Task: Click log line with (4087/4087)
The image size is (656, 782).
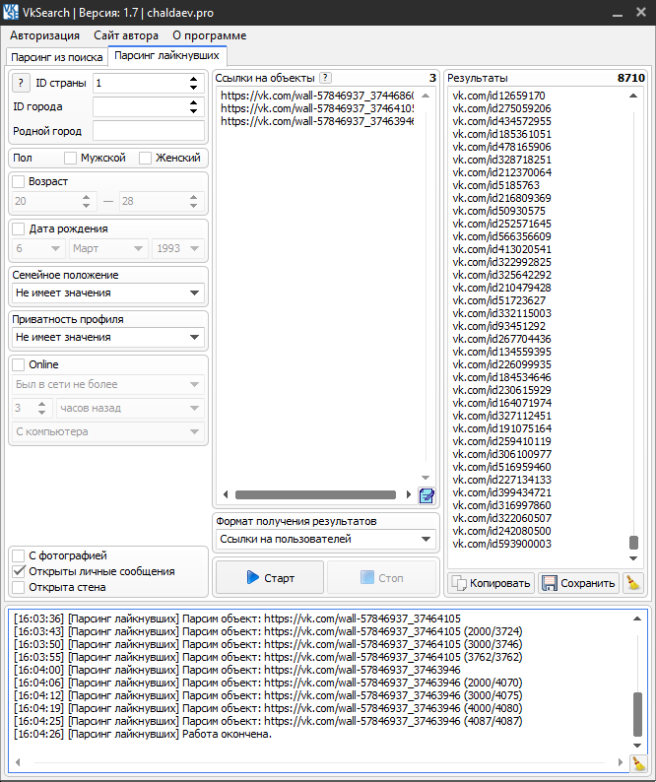Action: pyautogui.click(x=268, y=721)
